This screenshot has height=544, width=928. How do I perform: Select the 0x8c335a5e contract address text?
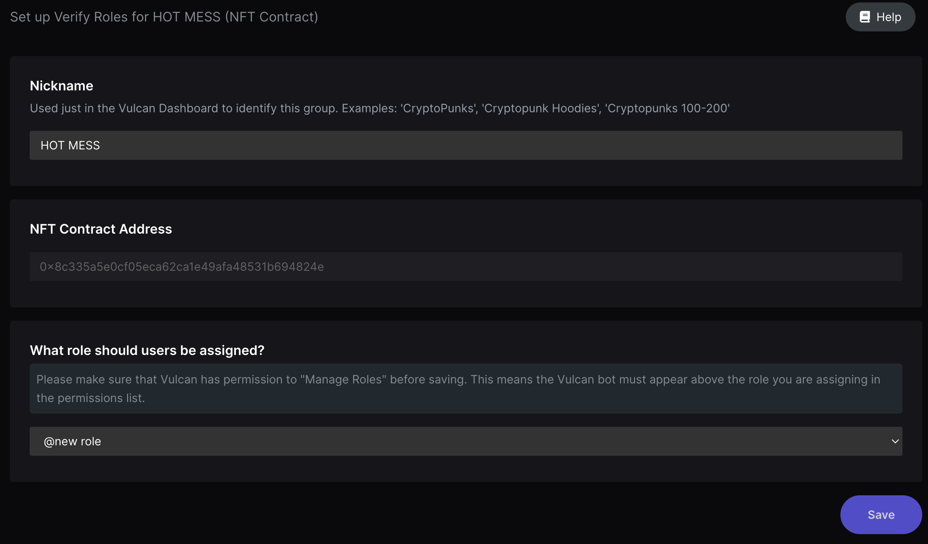point(182,267)
